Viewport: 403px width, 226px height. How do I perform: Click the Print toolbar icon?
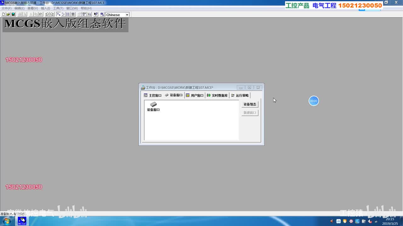tap(20, 14)
